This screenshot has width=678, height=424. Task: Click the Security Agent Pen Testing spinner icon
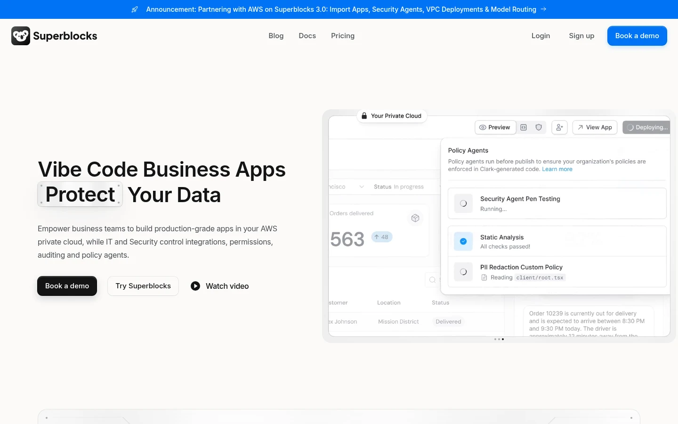pos(463,204)
